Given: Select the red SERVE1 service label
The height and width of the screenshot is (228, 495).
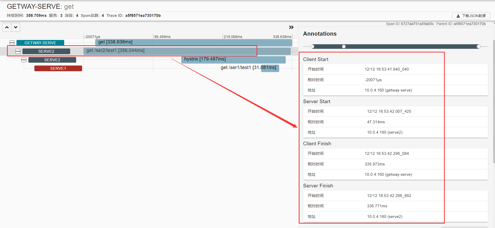Looking at the screenshot, I should coord(58,68).
